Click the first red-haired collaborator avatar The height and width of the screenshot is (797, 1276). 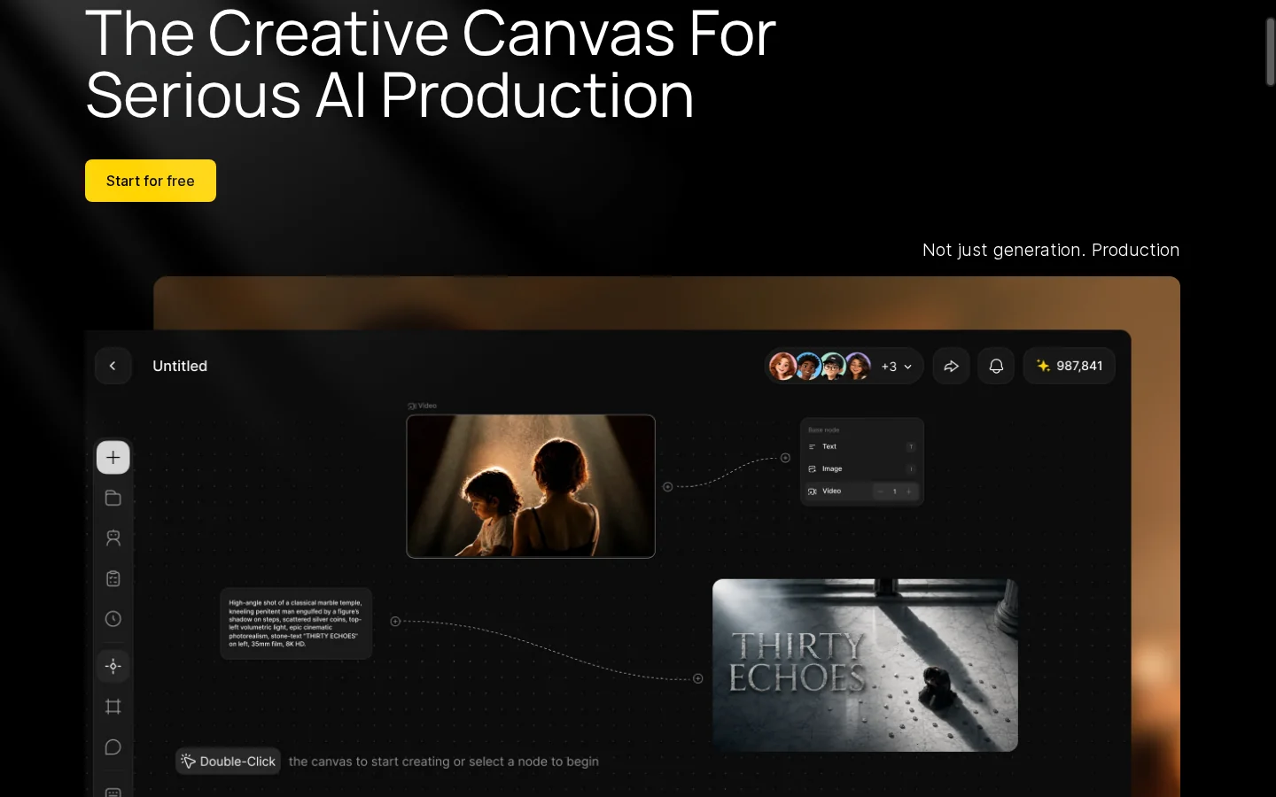tap(782, 366)
